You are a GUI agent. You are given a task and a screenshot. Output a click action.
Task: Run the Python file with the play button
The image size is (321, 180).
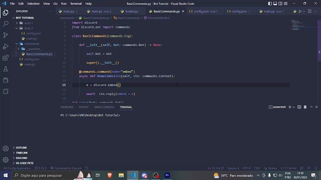(300, 11)
